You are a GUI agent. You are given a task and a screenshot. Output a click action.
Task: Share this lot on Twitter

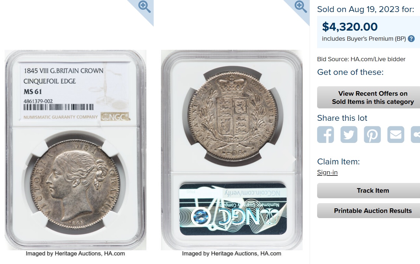point(349,134)
